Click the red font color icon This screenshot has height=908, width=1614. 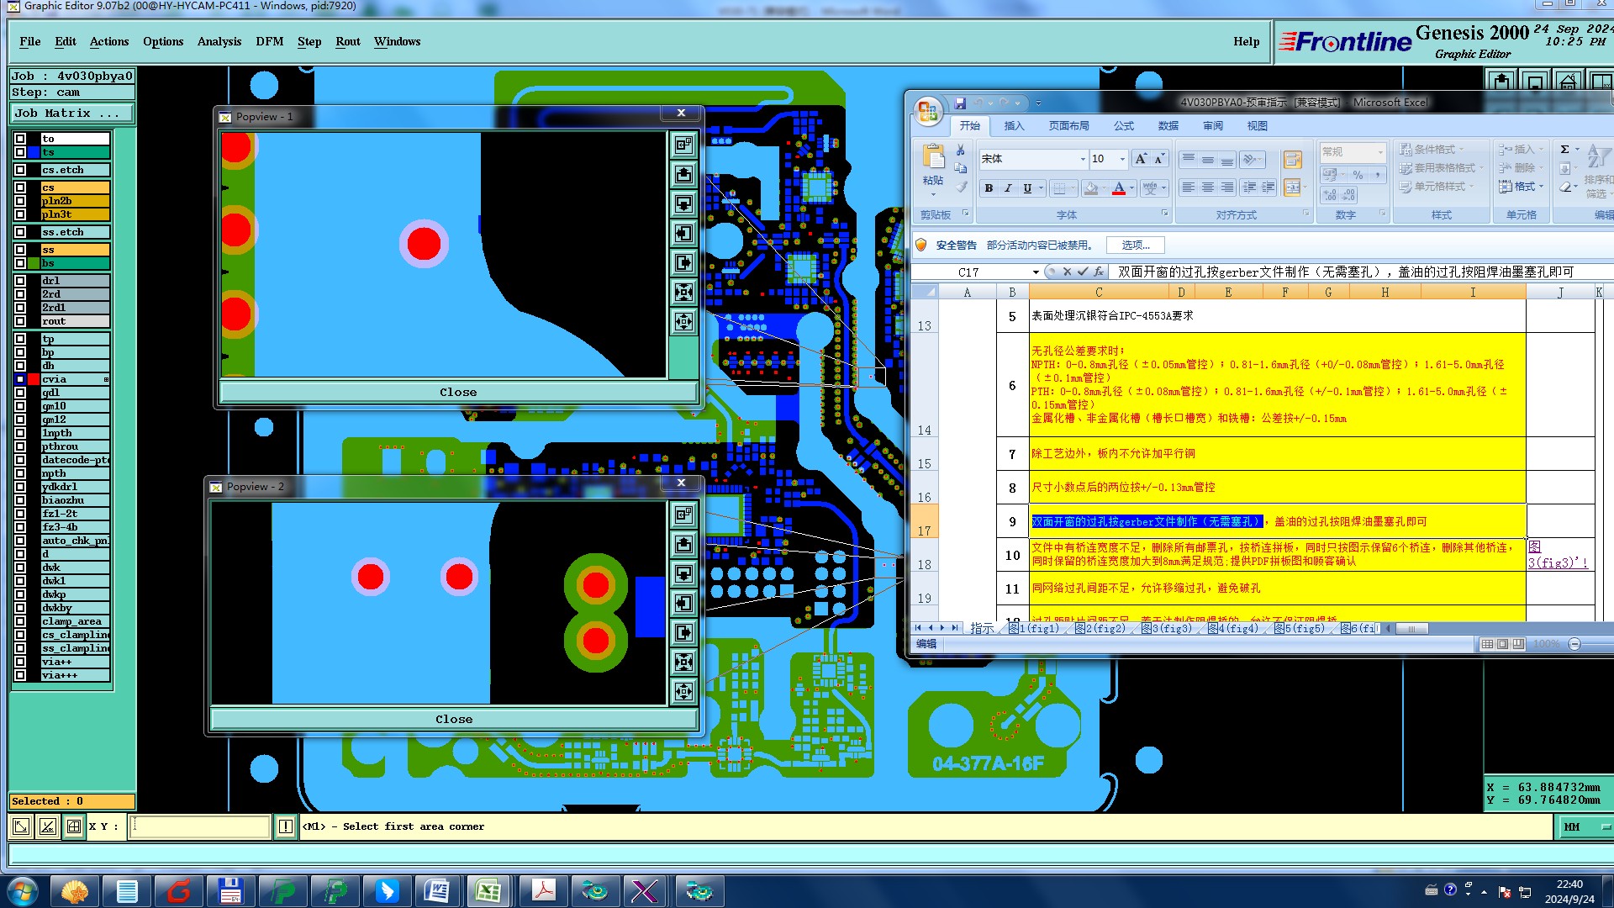(1119, 188)
